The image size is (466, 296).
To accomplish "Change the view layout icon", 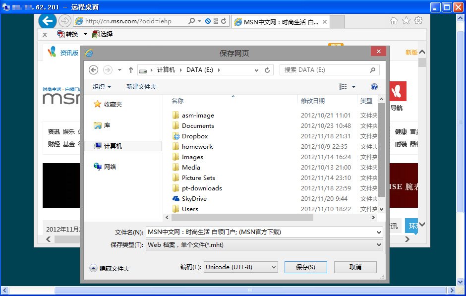I will pos(343,87).
